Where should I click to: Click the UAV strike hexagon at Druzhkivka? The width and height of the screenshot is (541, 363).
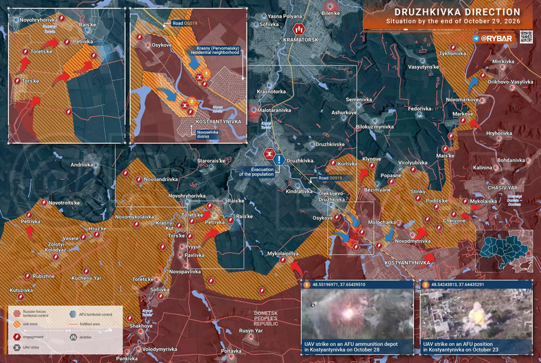tap(269, 153)
